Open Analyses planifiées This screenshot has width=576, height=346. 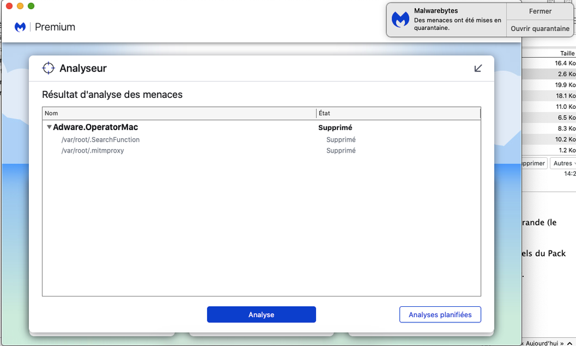click(x=440, y=314)
